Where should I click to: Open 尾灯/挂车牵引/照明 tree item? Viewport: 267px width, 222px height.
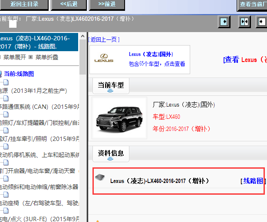pyautogui.click(x=40, y=139)
